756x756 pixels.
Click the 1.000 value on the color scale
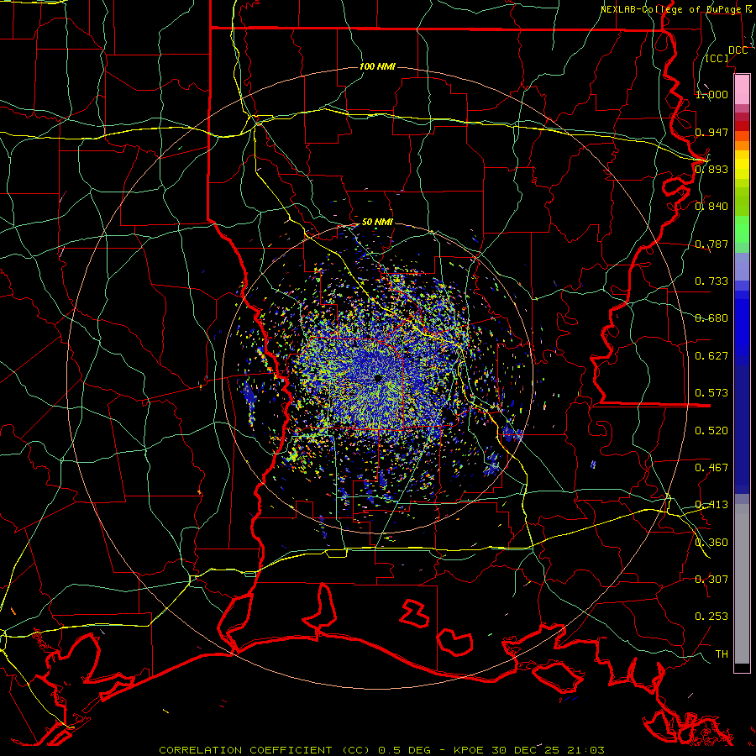(x=711, y=94)
